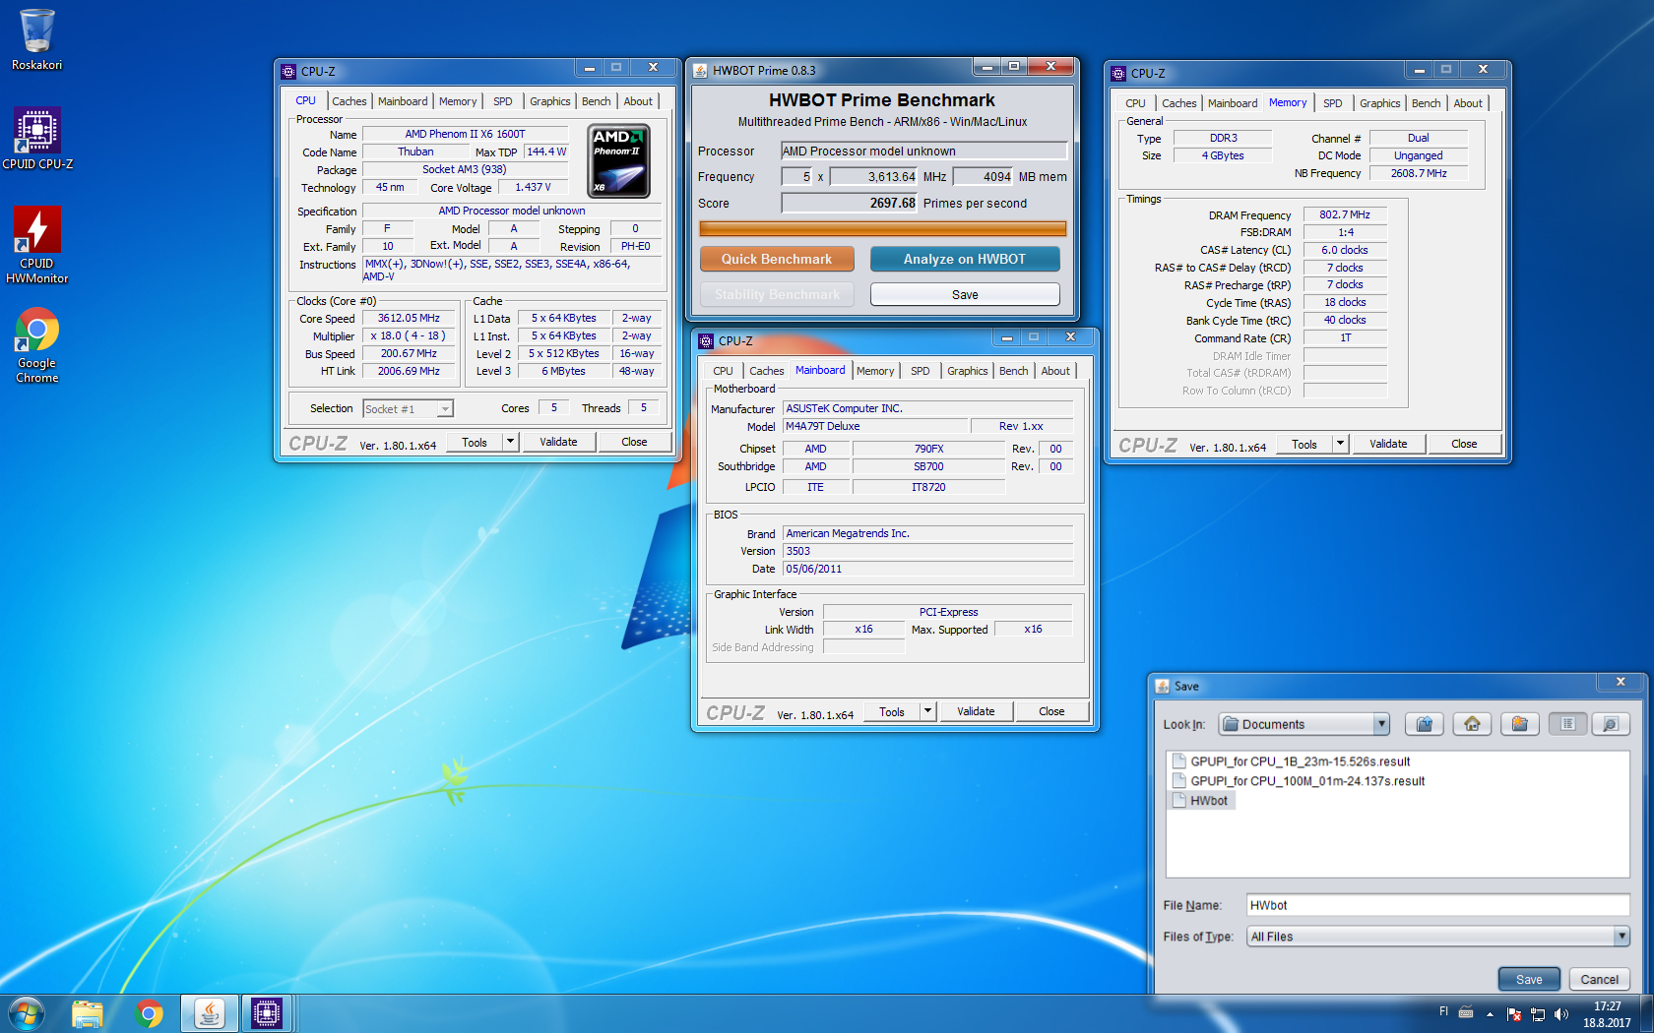Click the FI language indicator in taskbar
The height and width of the screenshot is (1033, 1654).
[x=1443, y=1011]
